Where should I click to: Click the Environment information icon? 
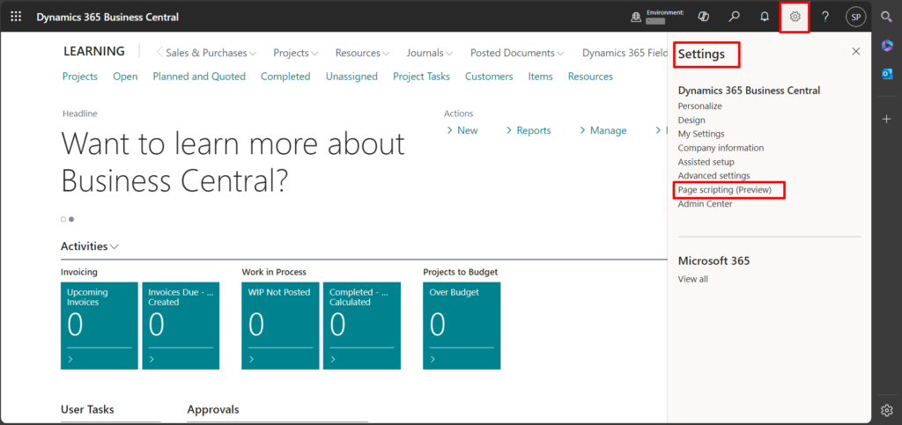pyautogui.click(x=636, y=18)
